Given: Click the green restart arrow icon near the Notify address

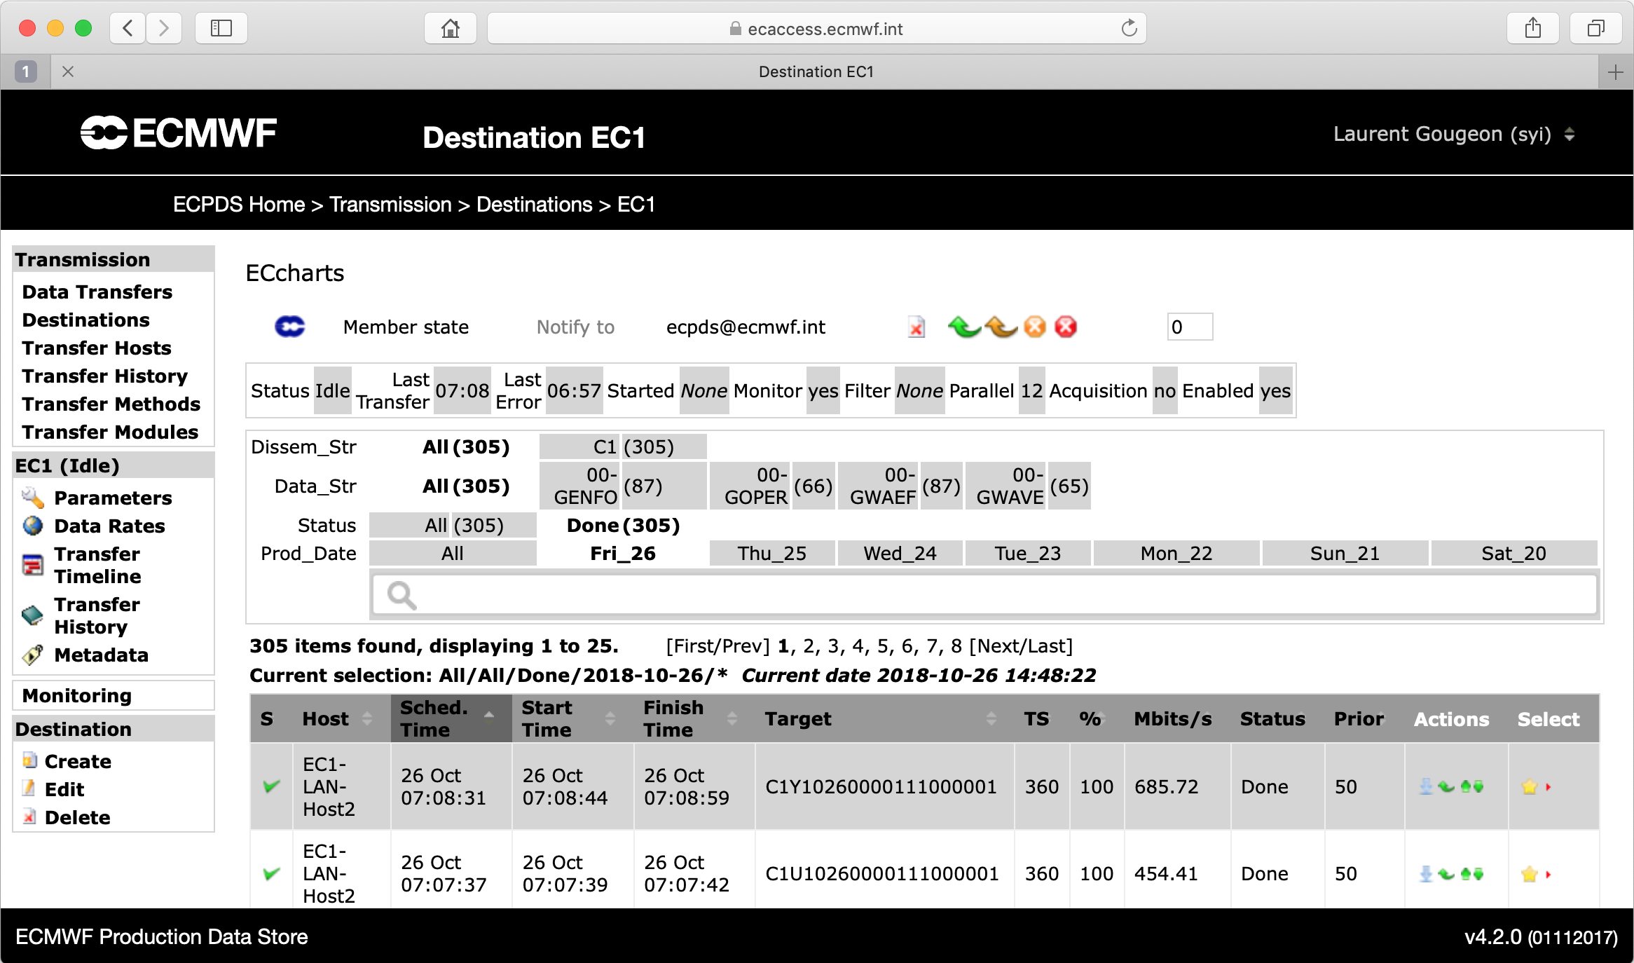Looking at the screenshot, I should tap(964, 327).
